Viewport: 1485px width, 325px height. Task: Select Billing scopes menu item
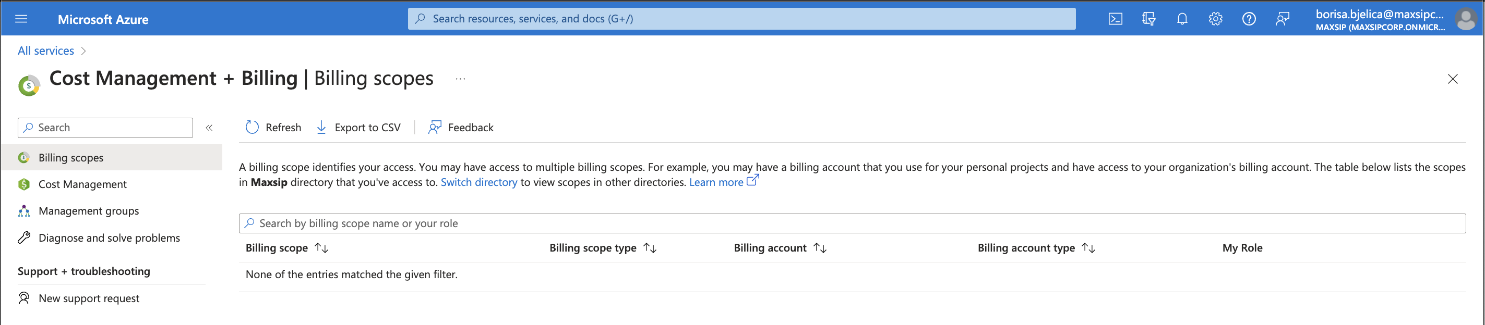pos(112,158)
